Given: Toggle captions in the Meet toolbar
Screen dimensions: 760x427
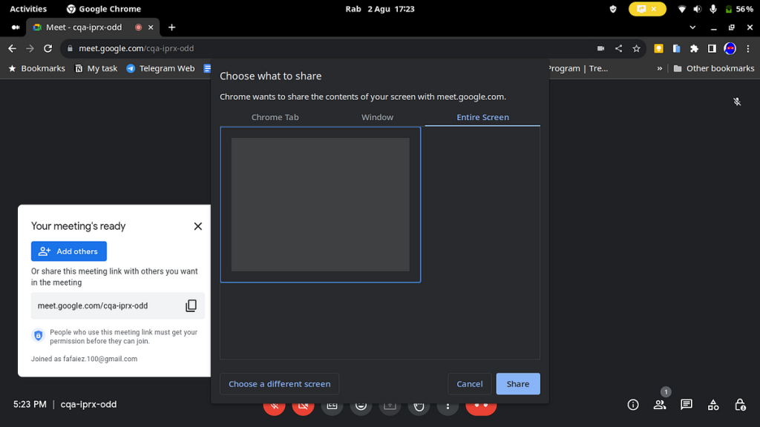Looking at the screenshot, I should click(x=332, y=406).
